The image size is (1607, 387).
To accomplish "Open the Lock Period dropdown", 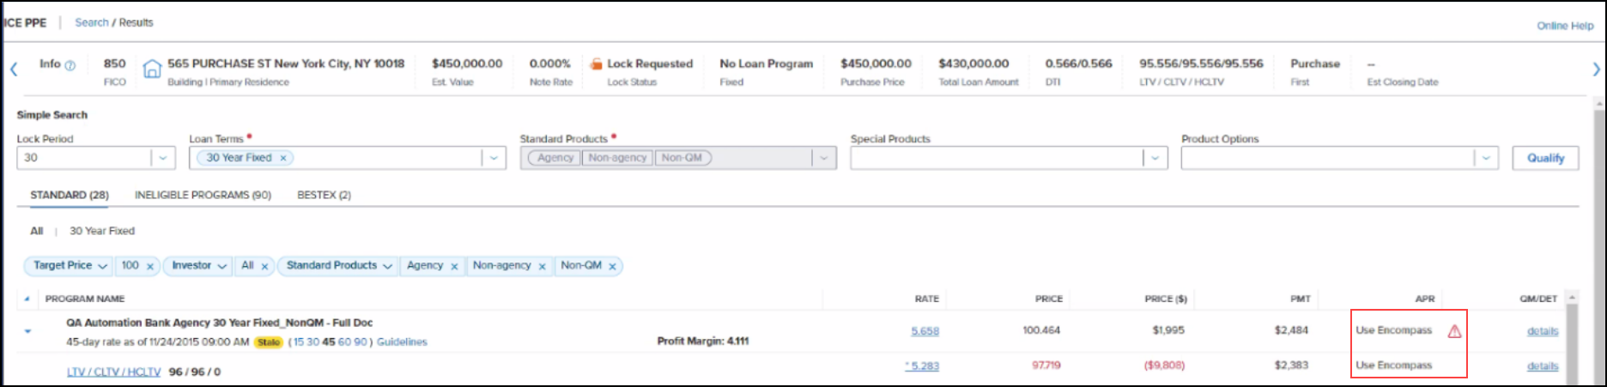I will coord(163,158).
